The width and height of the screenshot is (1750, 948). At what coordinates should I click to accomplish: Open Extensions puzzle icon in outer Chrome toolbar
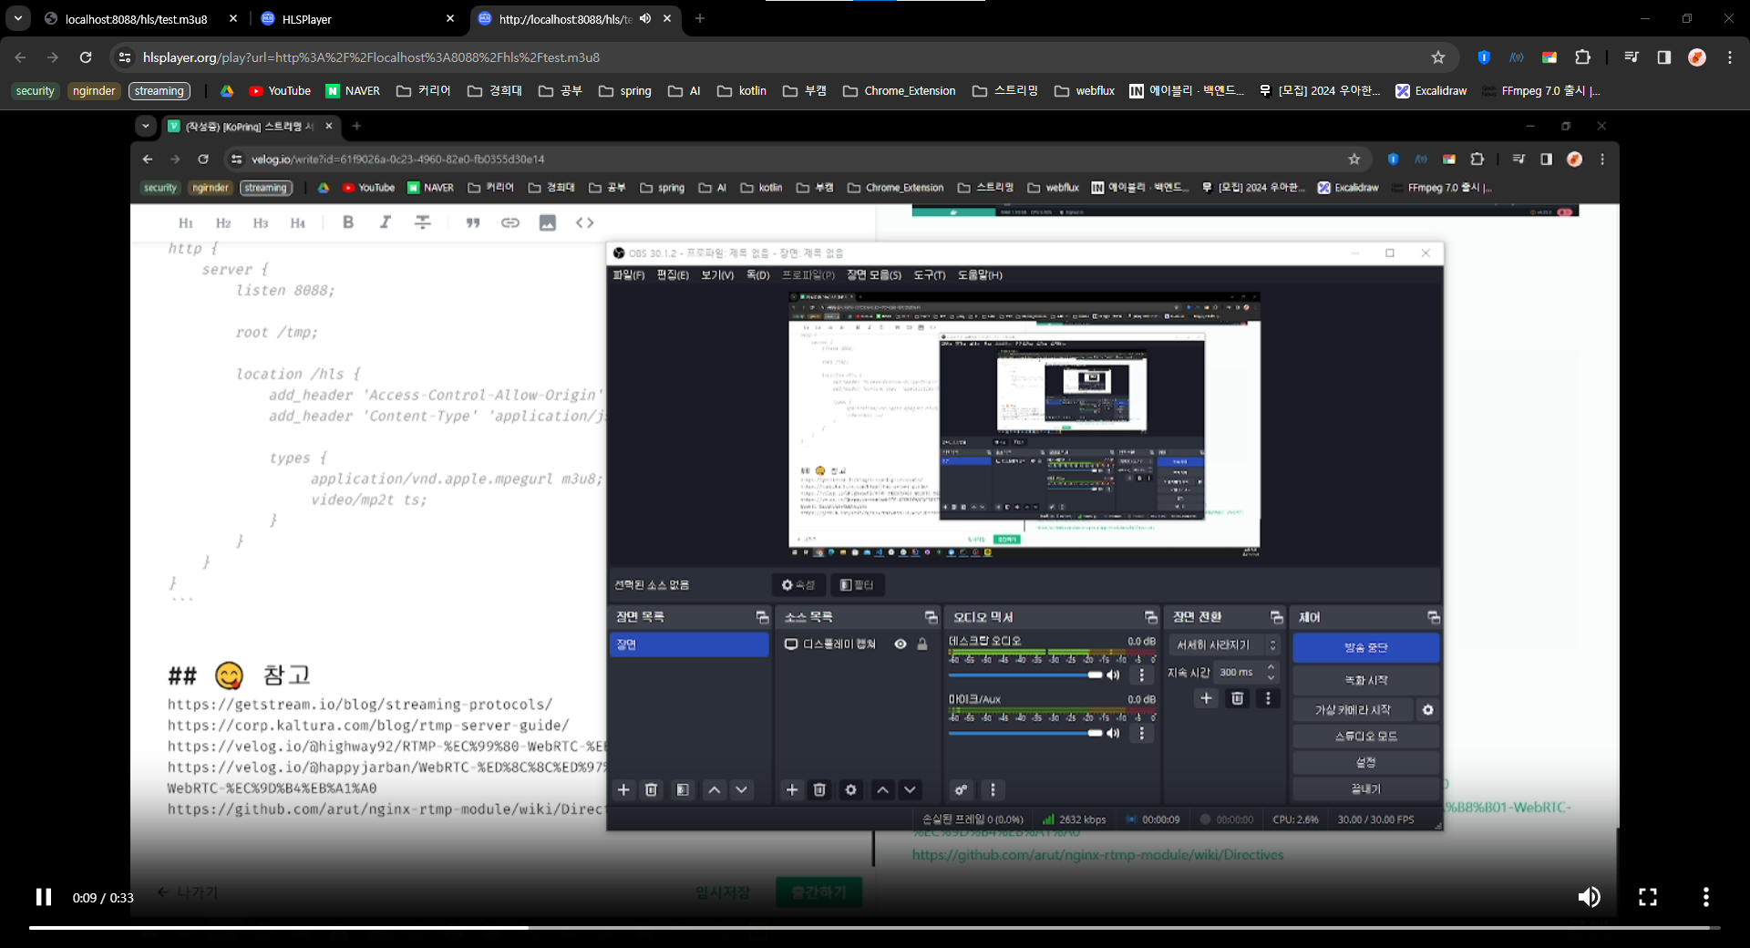(x=1583, y=57)
